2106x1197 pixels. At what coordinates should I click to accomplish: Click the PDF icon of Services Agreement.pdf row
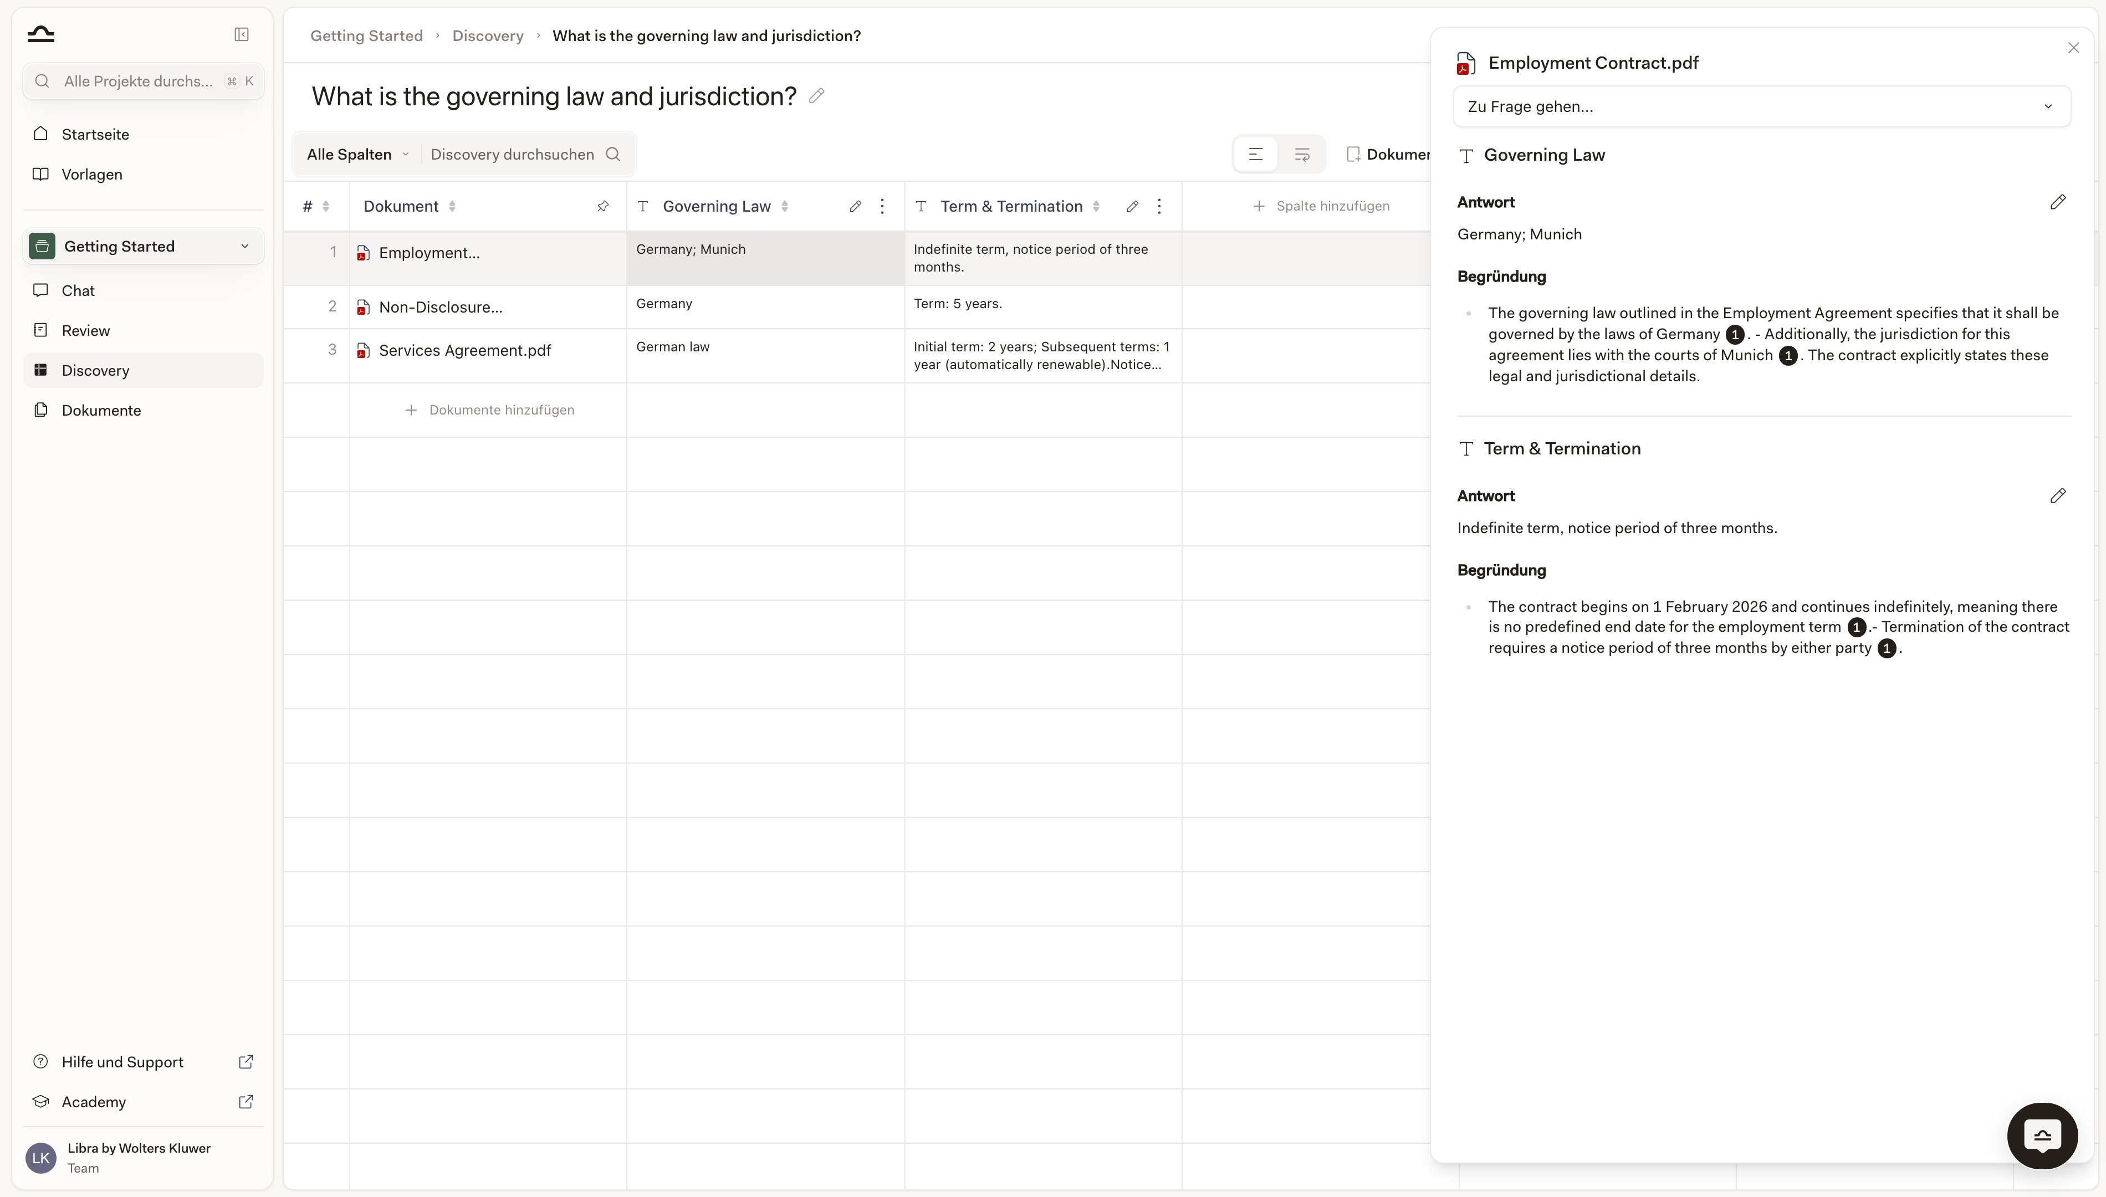click(362, 351)
